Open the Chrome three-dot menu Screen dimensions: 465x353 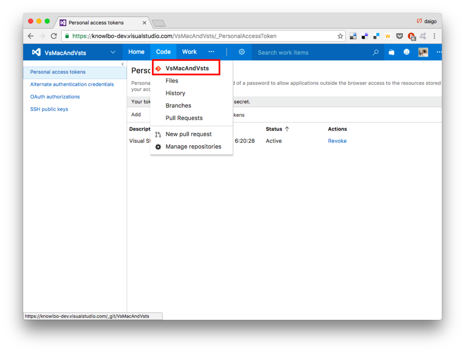[x=435, y=36]
